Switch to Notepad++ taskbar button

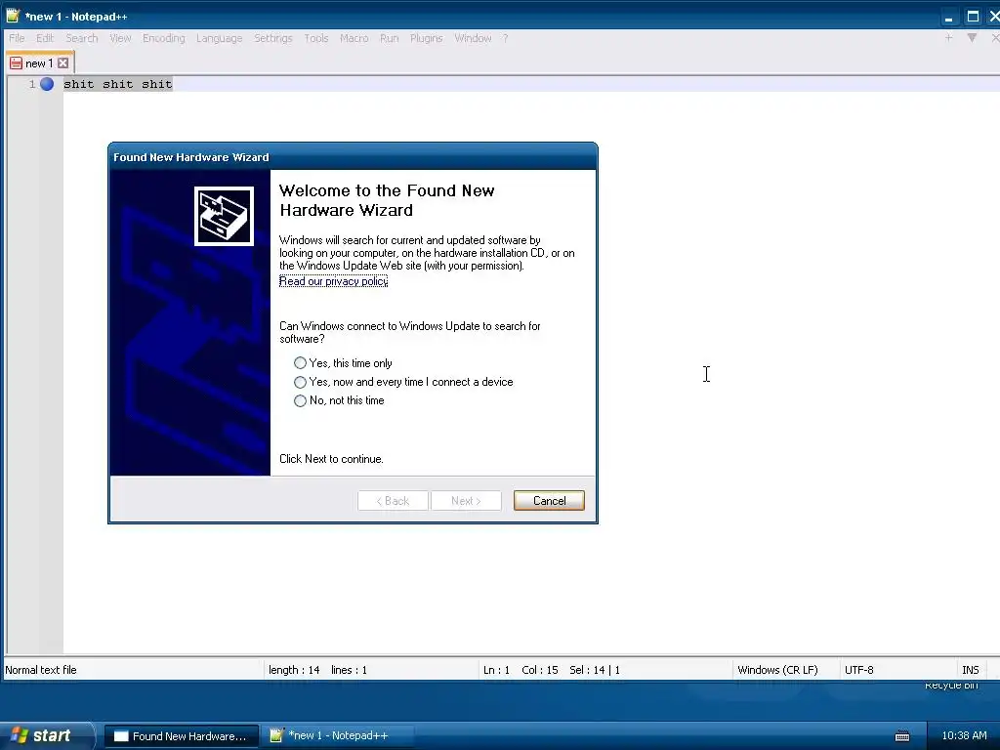pos(338,736)
